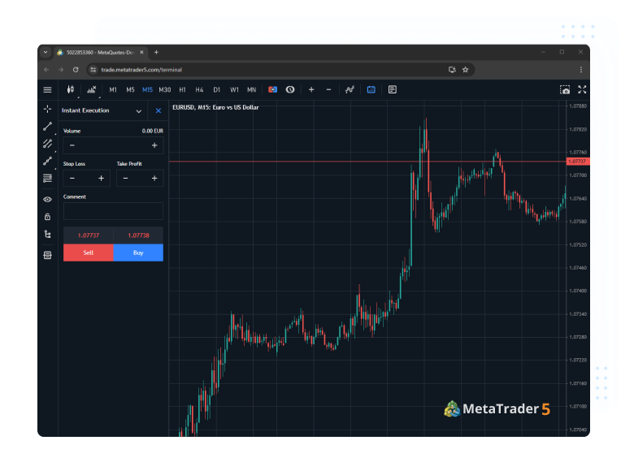Viewport: 634px width, 475px height.
Task: Close the MetaQuotes-Demo browser tab
Action: click(x=141, y=53)
